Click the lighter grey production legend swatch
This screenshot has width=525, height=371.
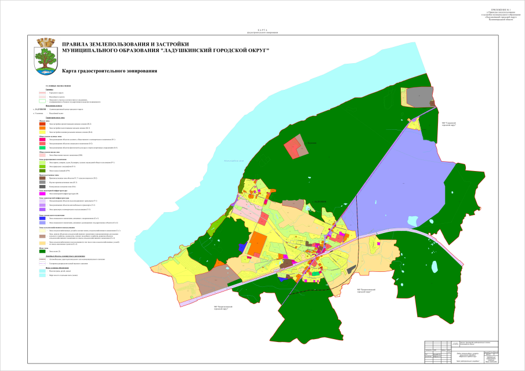point(42,183)
